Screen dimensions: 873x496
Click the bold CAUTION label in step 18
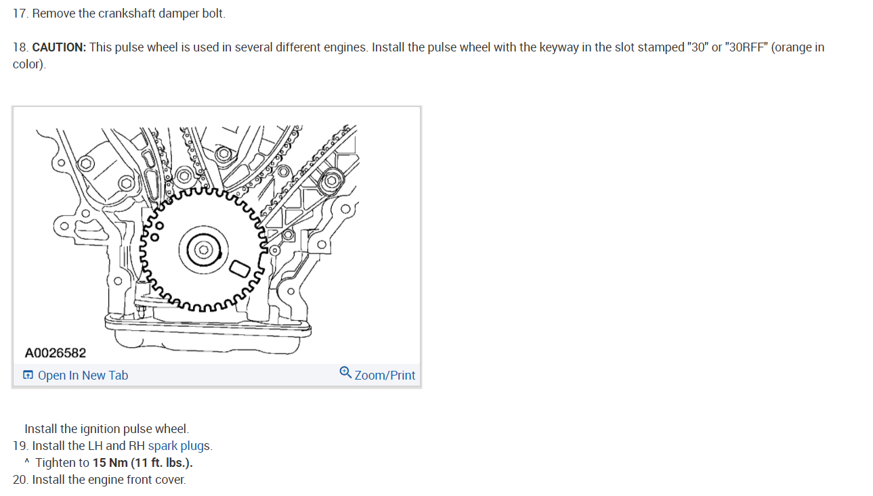click(59, 47)
